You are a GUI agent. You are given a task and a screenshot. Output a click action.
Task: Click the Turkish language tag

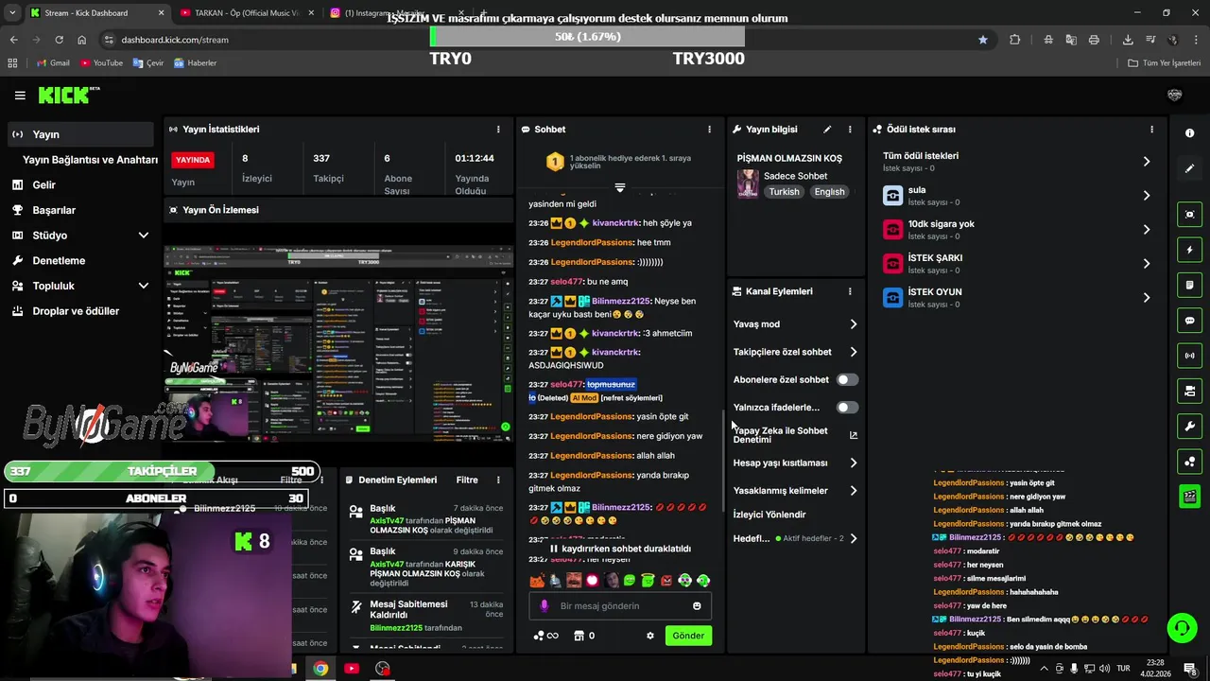[x=784, y=192]
